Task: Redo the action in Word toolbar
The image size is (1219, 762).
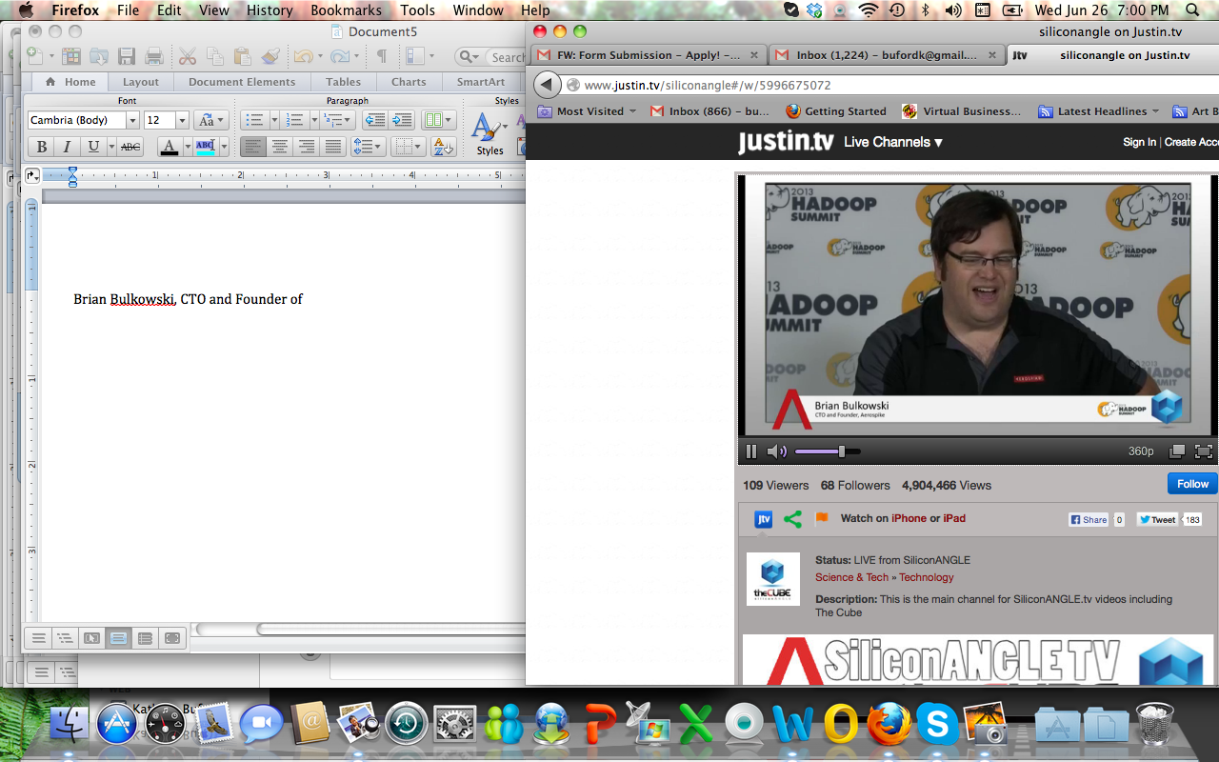Action: point(339,56)
